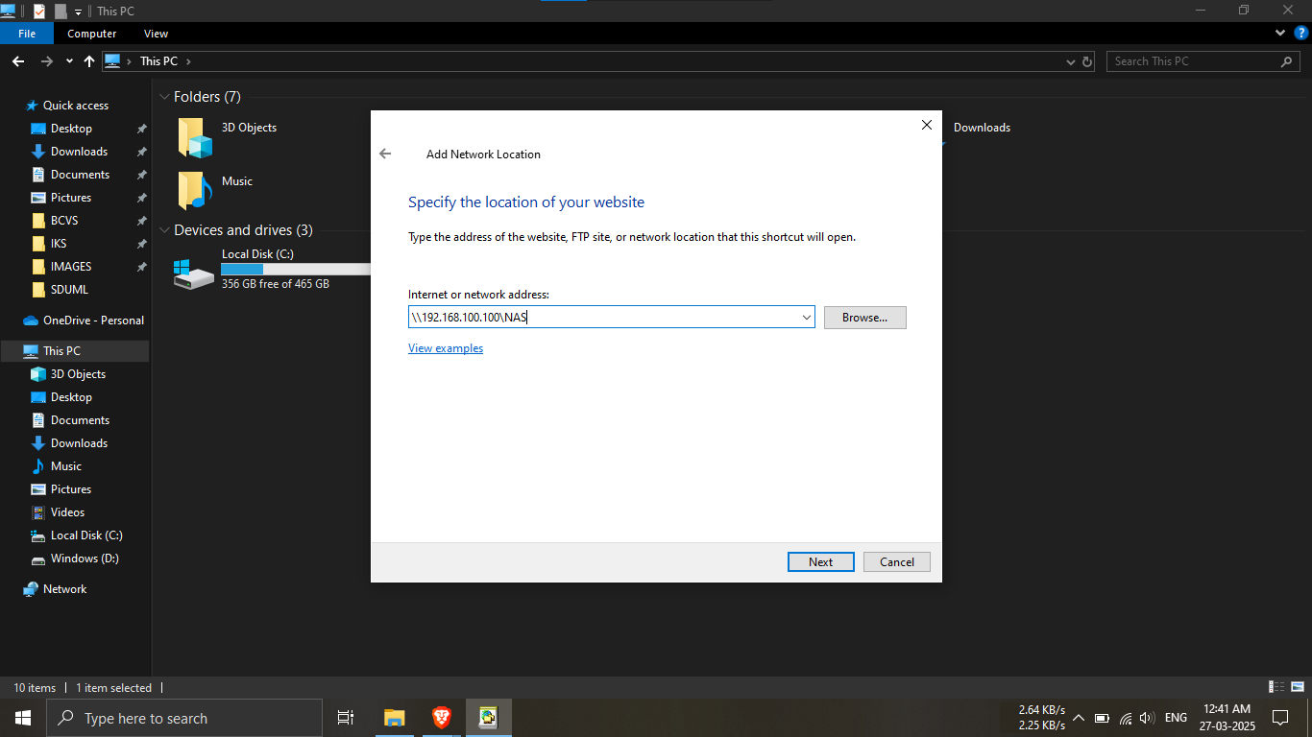The width and height of the screenshot is (1312, 737).
Task: Click the Internet or network address field
Action: click(603, 318)
